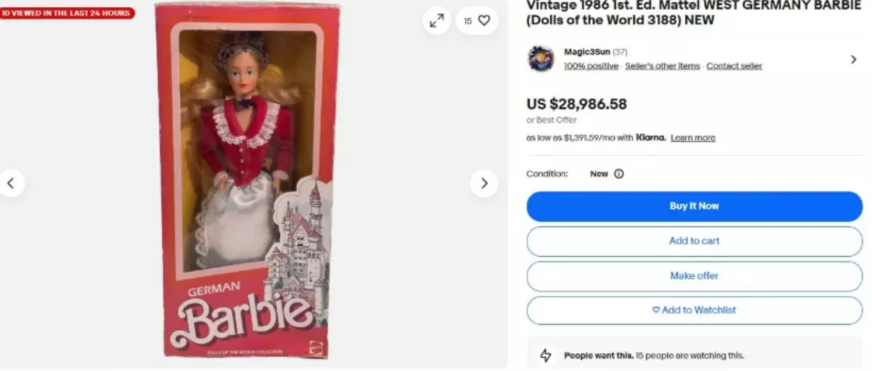Viewport: 872px width, 371px height.
Task: Add to Watchlist button
Action: [x=694, y=310]
